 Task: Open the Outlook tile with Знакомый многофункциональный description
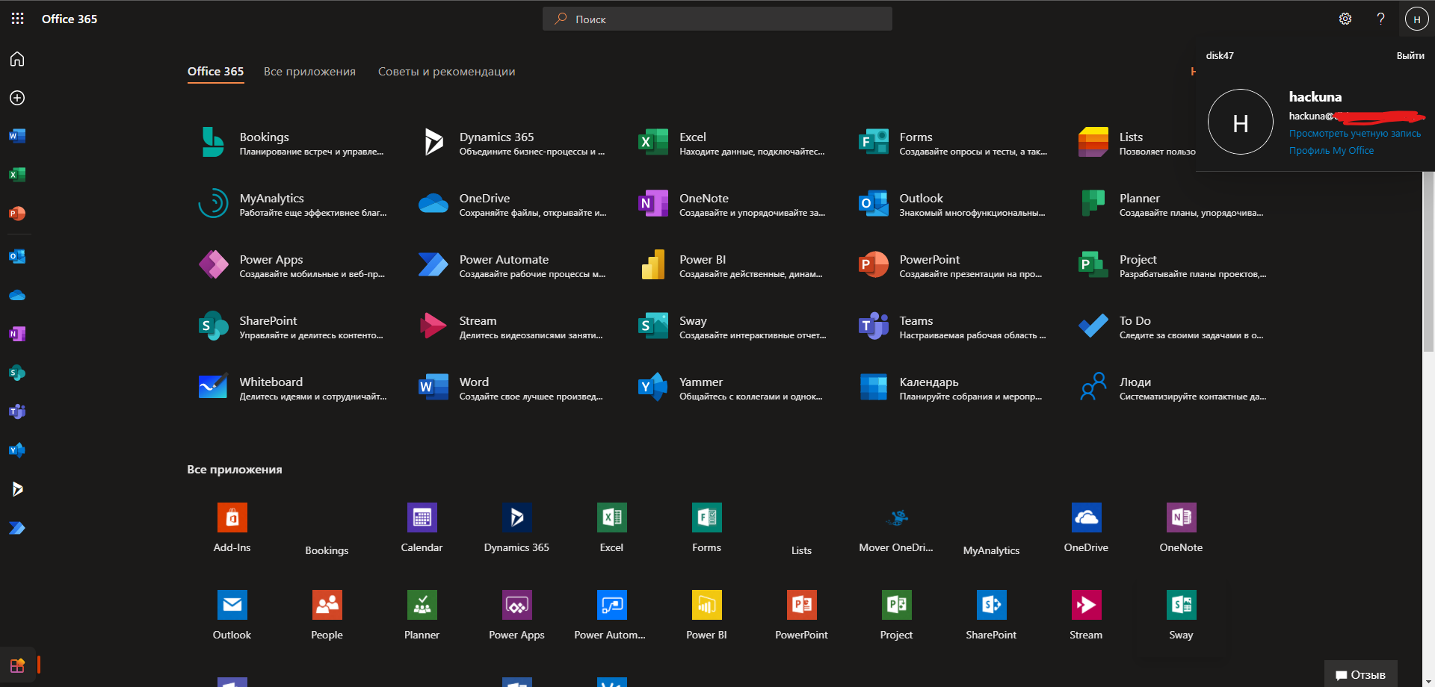951,204
